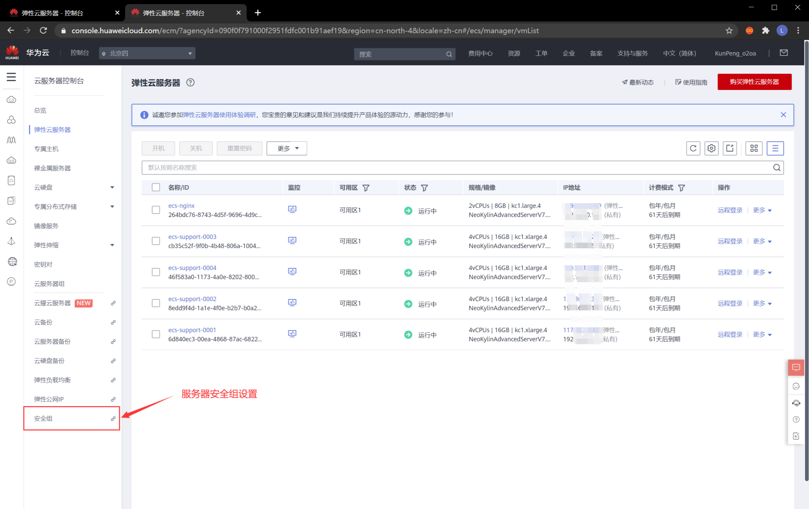Expand 云硬盘 in the sidebar
The width and height of the screenshot is (809, 509).
(112, 187)
